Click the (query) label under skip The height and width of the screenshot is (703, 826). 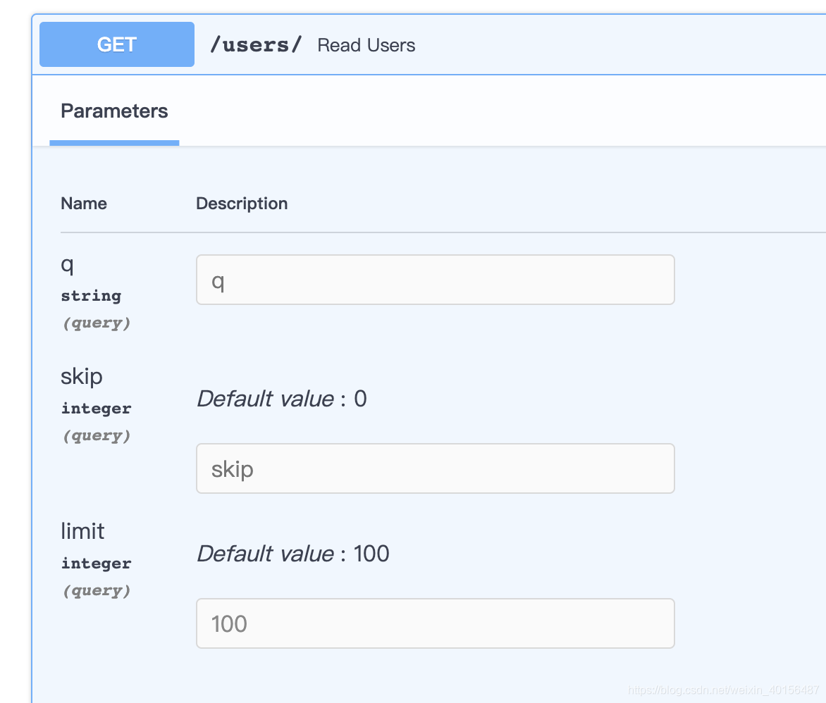coord(97,436)
